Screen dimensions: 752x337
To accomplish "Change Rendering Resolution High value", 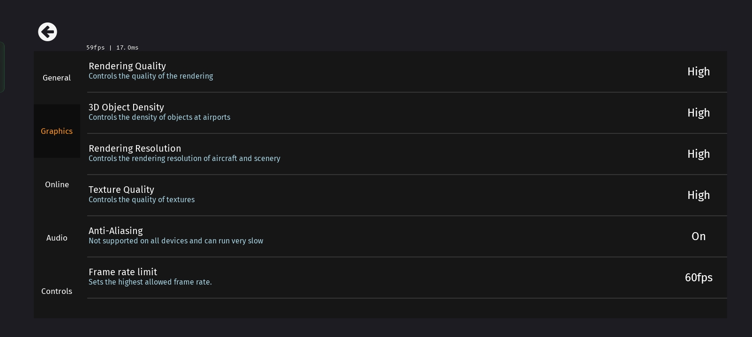I will [698, 154].
